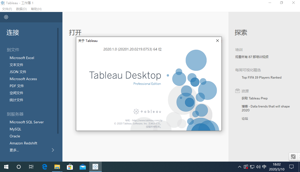The width and height of the screenshot is (300, 172).
Task: Click the 到文件 section heading
Action: click(x=13, y=50)
